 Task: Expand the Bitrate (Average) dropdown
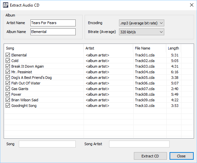[x=141, y=32]
